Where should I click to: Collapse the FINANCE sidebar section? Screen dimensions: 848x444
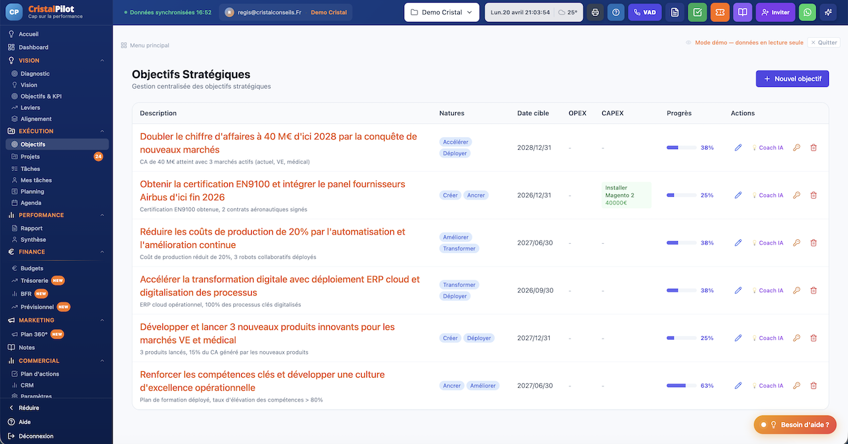point(102,252)
